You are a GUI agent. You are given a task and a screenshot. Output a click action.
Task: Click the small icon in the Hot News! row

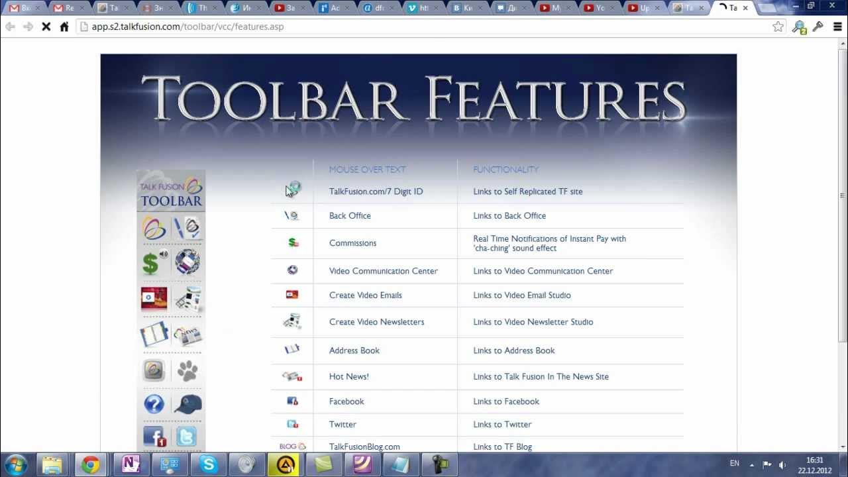(292, 376)
